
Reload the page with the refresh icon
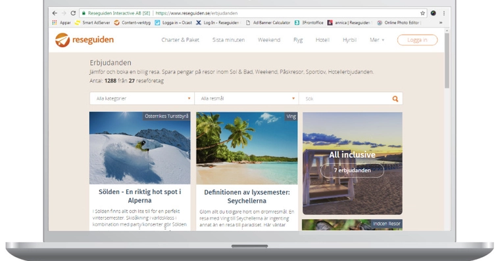[73, 13]
